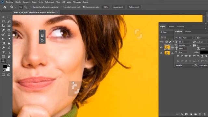Select the Lasso tool
208x117 pixels.
(3, 21)
